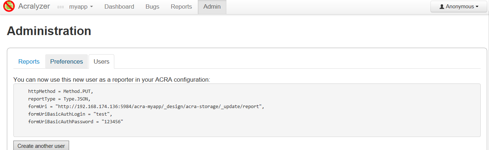The height and width of the screenshot is (150, 489).
Task: Click the caret on Anonymous button
Action: tap(477, 7)
